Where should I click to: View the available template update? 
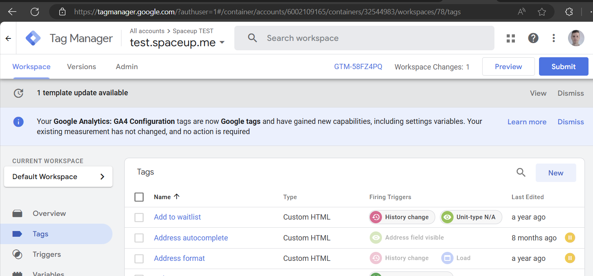(538, 93)
